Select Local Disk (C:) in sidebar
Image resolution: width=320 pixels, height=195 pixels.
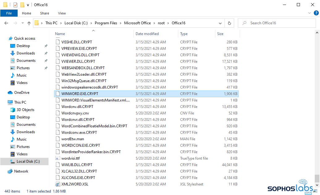24,161
